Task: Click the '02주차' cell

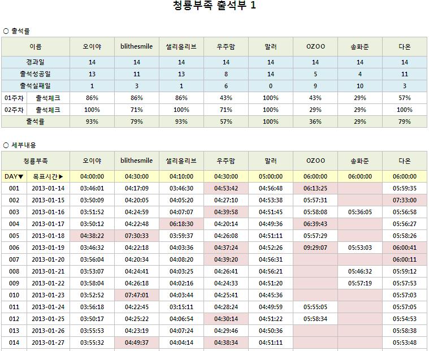Action: [x=14, y=110]
